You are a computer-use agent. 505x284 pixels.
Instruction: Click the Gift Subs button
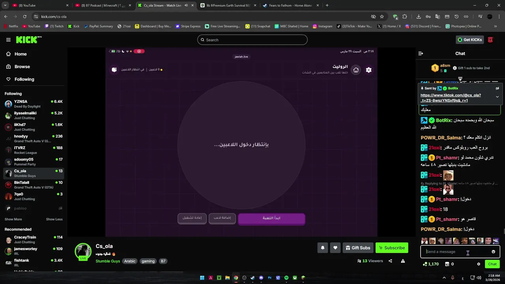coord(358,248)
